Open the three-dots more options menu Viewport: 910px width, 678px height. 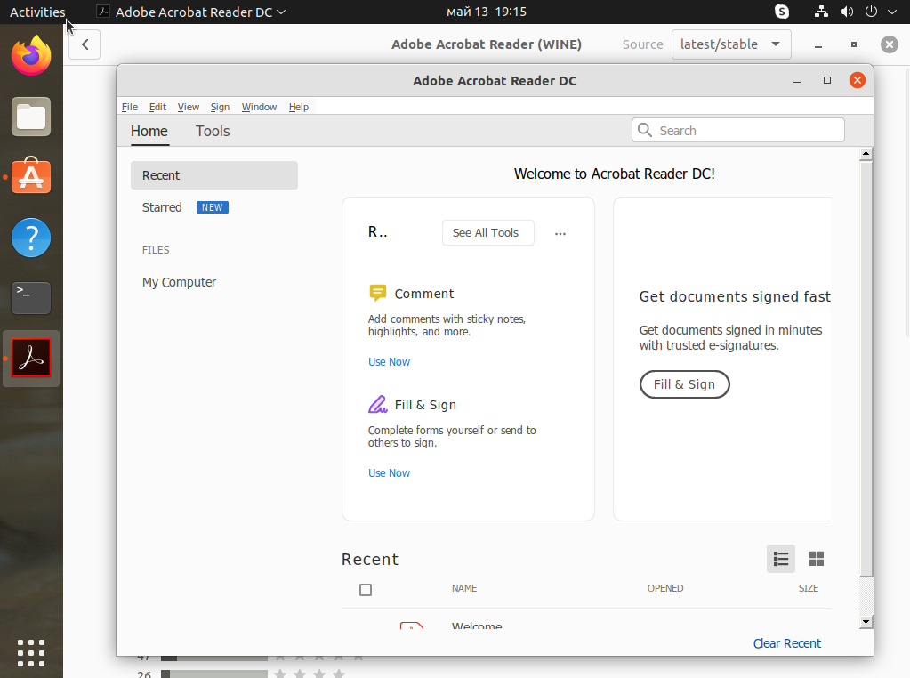(x=560, y=234)
